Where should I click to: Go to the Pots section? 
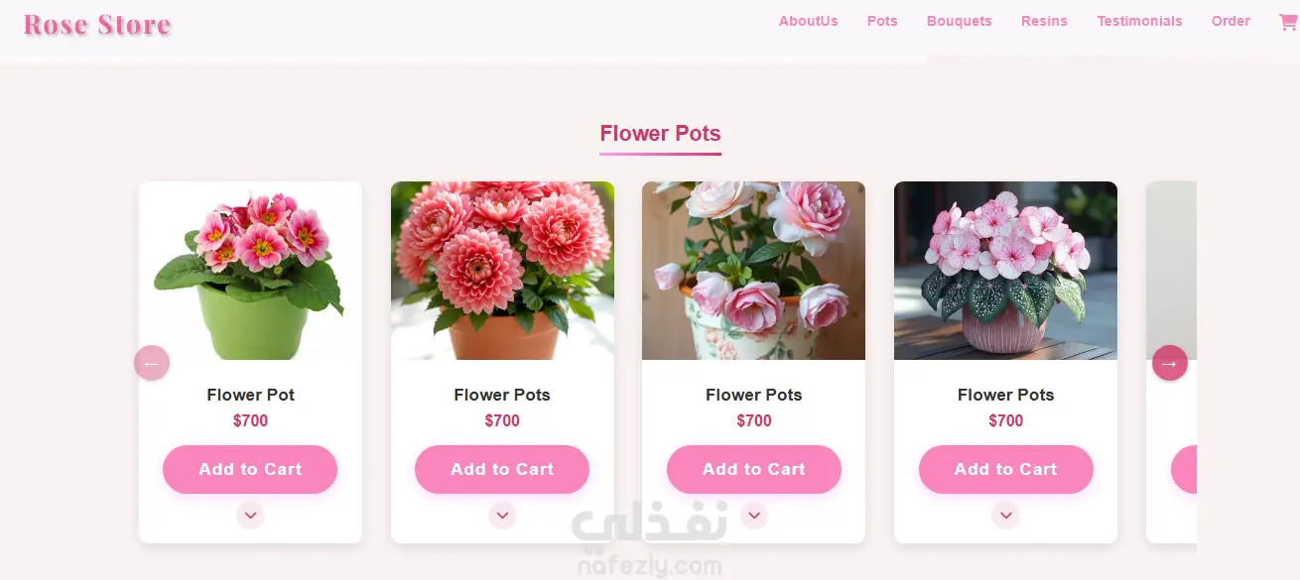point(882,21)
